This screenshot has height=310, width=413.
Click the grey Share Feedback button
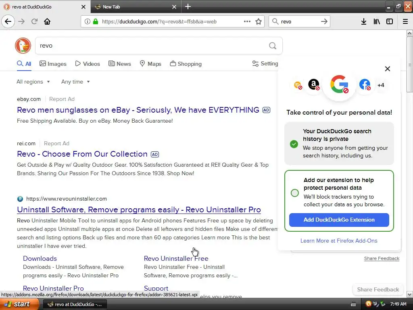tap(378, 289)
